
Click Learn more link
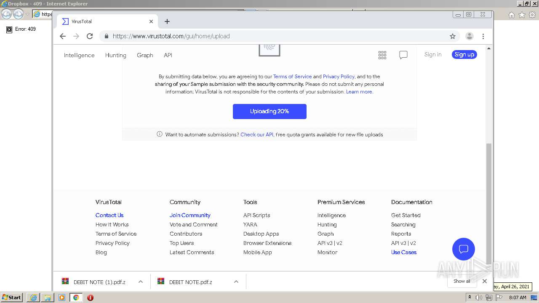359,92
